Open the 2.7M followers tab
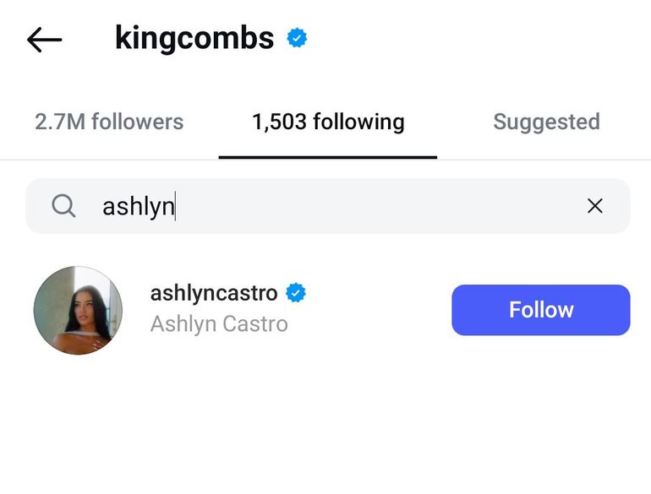651x494 pixels. point(109,122)
